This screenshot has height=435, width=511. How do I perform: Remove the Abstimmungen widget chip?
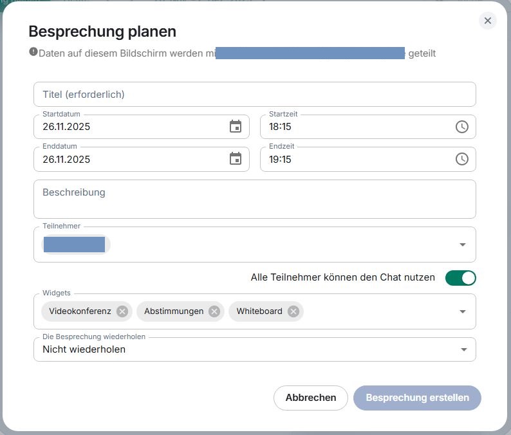coord(214,311)
